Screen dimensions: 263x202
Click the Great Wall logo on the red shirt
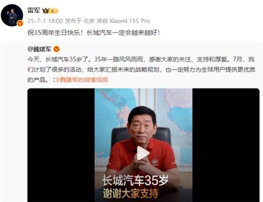pyautogui.click(x=155, y=161)
